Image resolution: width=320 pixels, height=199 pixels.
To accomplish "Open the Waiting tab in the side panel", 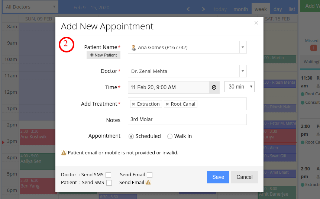I will coord(311,62).
